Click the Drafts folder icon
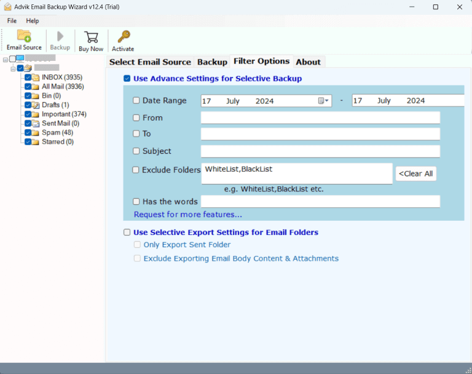Screen dimensions: 472x374 [36, 105]
